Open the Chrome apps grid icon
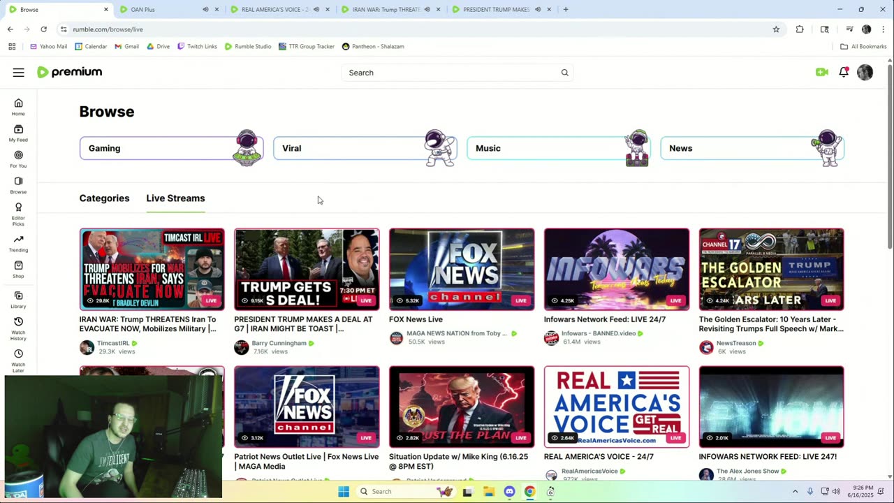The height and width of the screenshot is (503, 894). coord(12,46)
